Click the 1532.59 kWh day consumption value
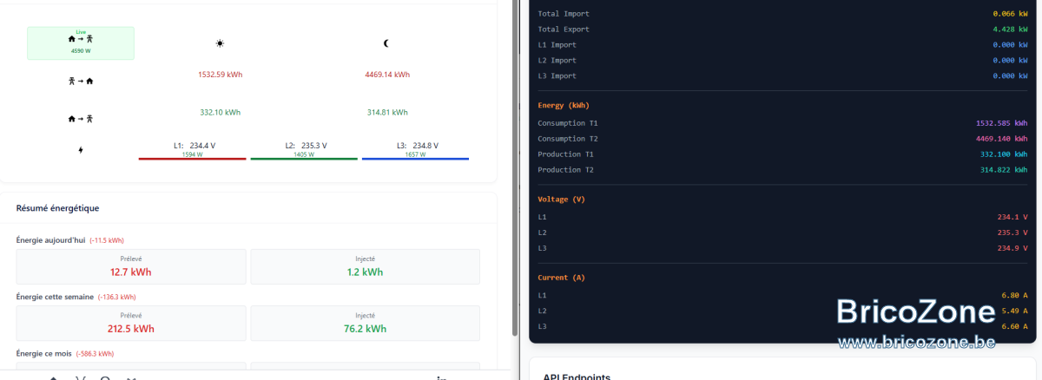This screenshot has width=1042, height=380. click(x=221, y=75)
